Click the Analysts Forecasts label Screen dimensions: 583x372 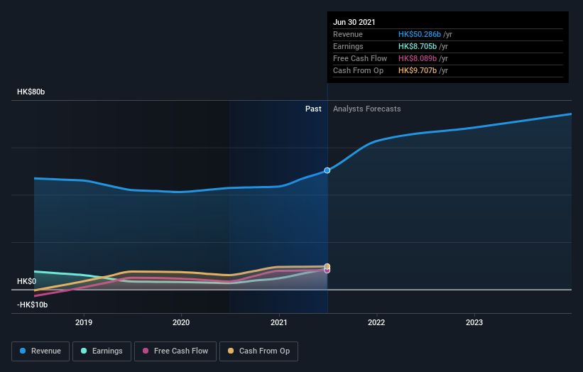click(367, 109)
